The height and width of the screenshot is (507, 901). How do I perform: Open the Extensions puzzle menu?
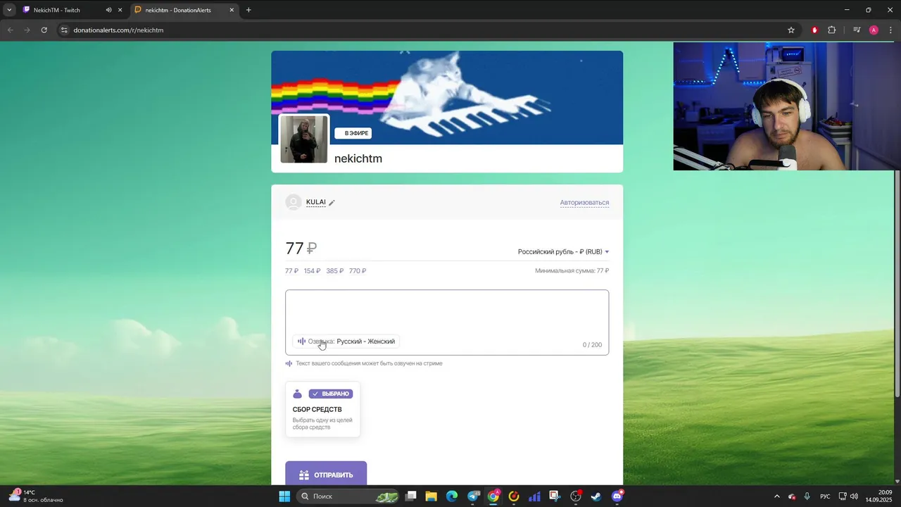click(831, 30)
